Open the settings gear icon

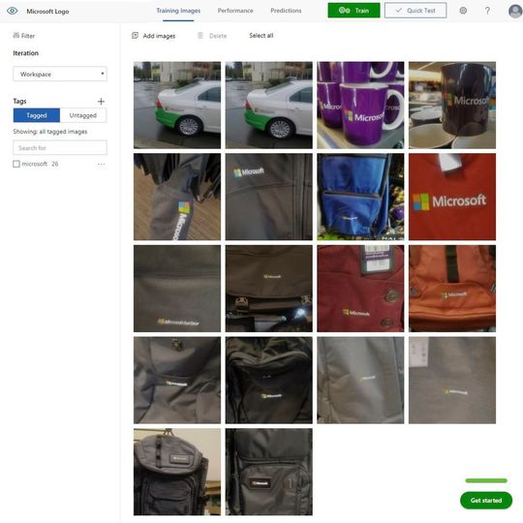[463, 11]
